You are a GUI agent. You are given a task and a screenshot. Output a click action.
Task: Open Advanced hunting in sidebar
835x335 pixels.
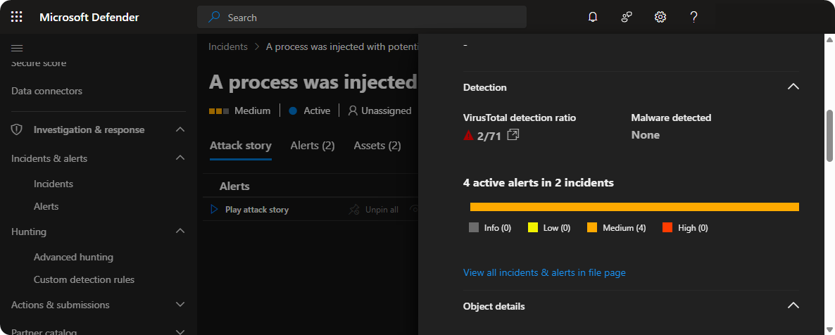pyautogui.click(x=73, y=257)
